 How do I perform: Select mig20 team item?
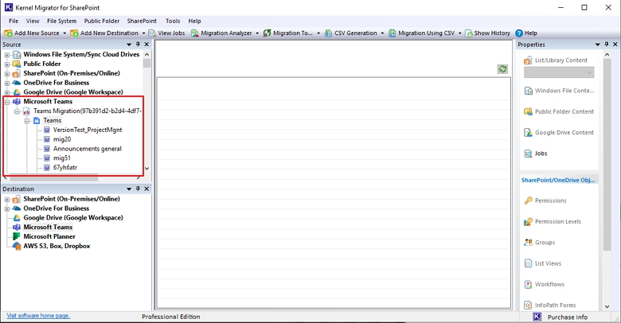click(x=62, y=139)
